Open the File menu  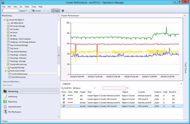pos(4,7)
